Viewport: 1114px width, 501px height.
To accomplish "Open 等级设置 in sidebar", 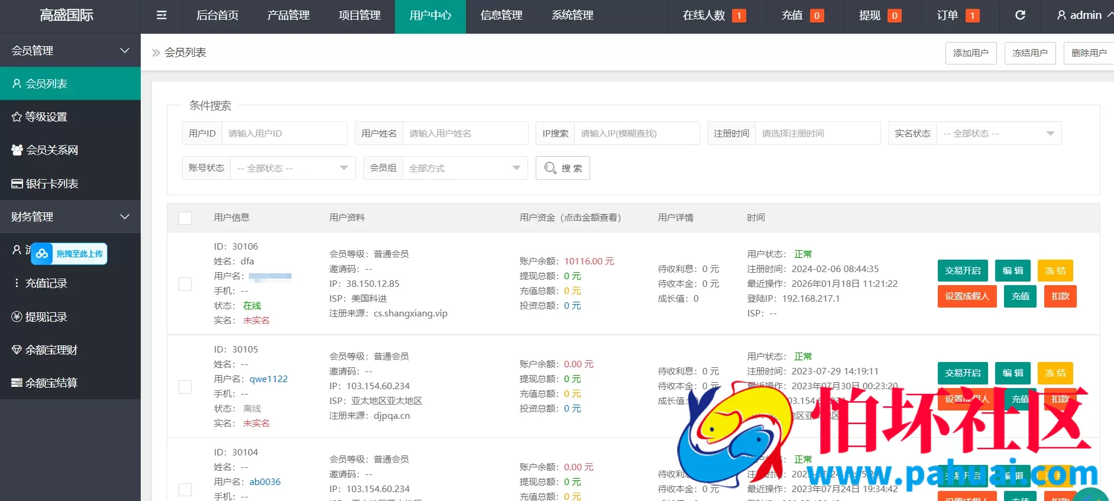I will tap(70, 117).
